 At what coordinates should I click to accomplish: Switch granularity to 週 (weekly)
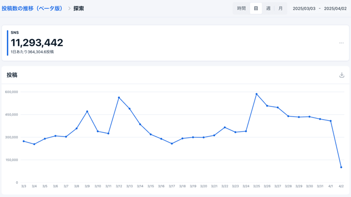[268, 9]
